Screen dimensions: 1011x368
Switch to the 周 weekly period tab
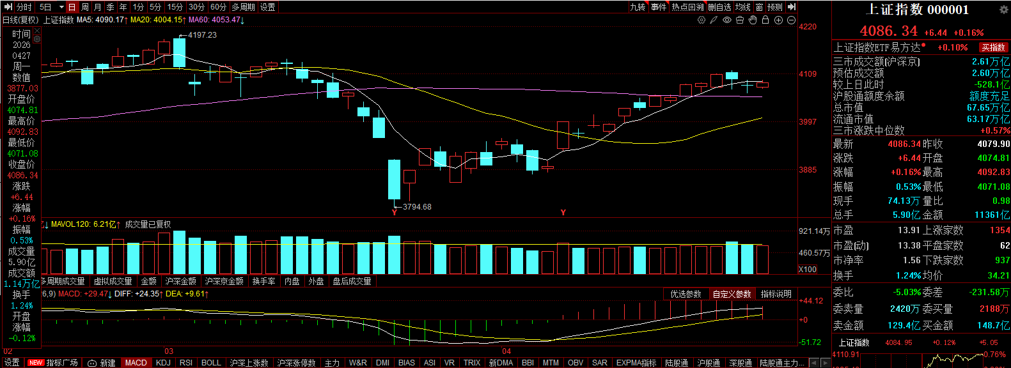[x=84, y=7]
